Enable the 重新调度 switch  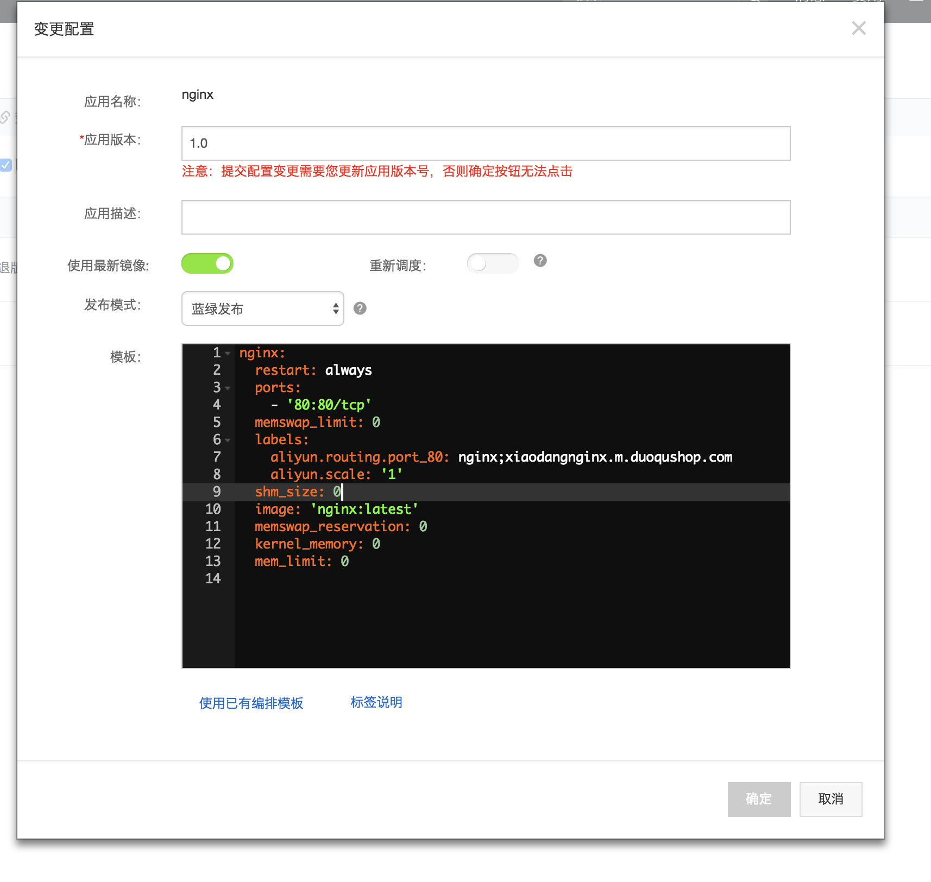(x=493, y=263)
